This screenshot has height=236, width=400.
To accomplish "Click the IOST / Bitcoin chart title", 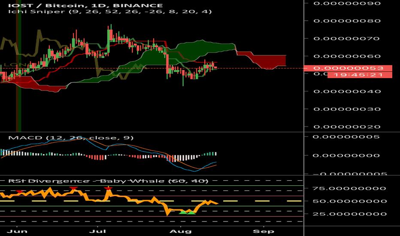I will (85, 5).
